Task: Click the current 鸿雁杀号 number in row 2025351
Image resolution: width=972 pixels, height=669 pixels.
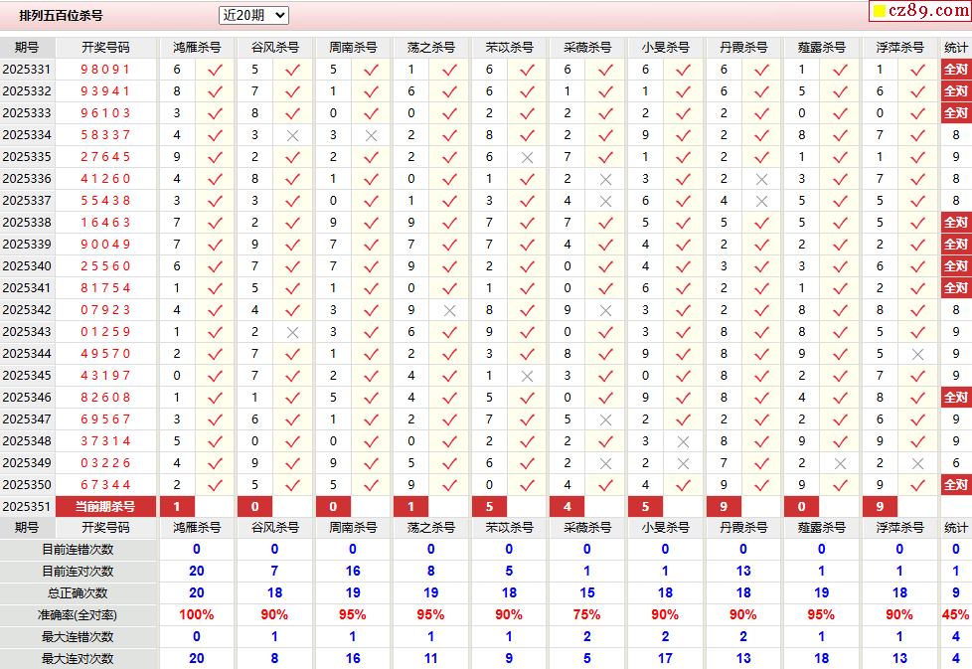Action: point(177,507)
